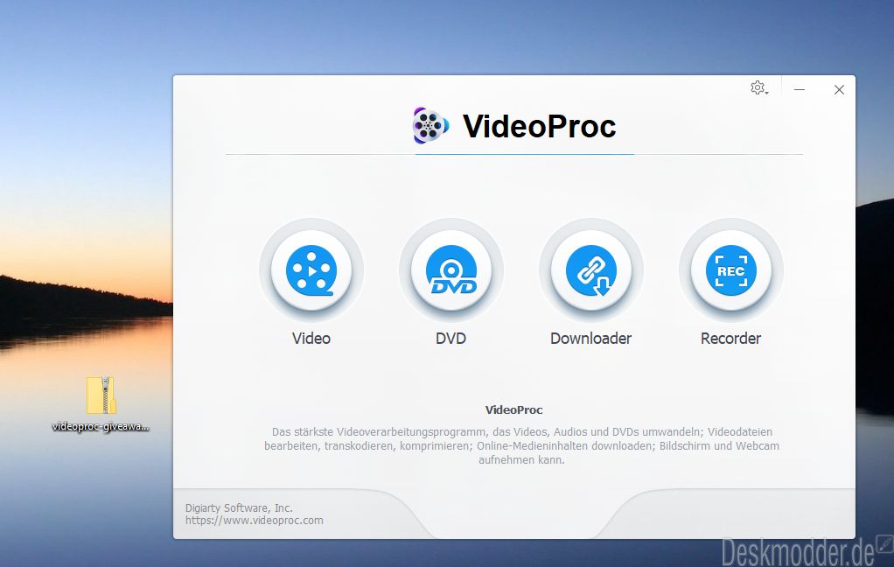Image resolution: width=894 pixels, height=567 pixels.
Task: Click the German description paragraph
Action: (x=521, y=445)
